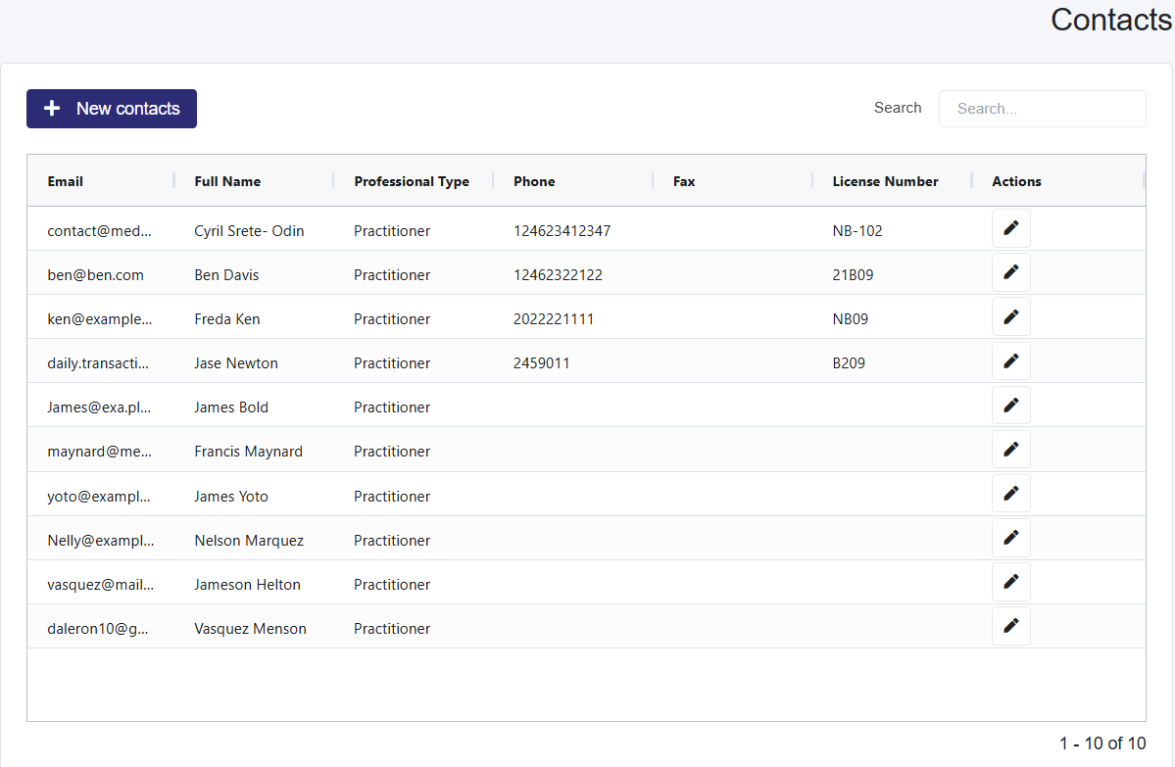Sort by Fax column header

click(684, 181)
